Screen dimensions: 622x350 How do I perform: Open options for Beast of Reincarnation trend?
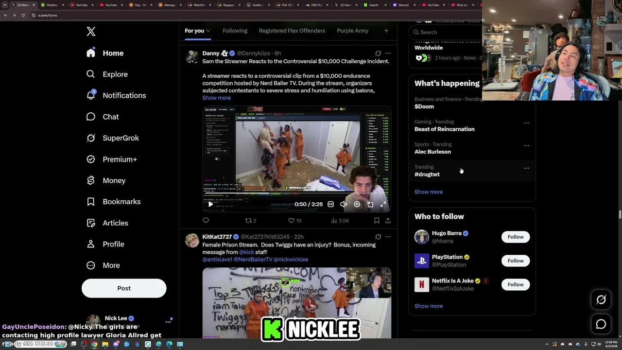click(526, 123)
